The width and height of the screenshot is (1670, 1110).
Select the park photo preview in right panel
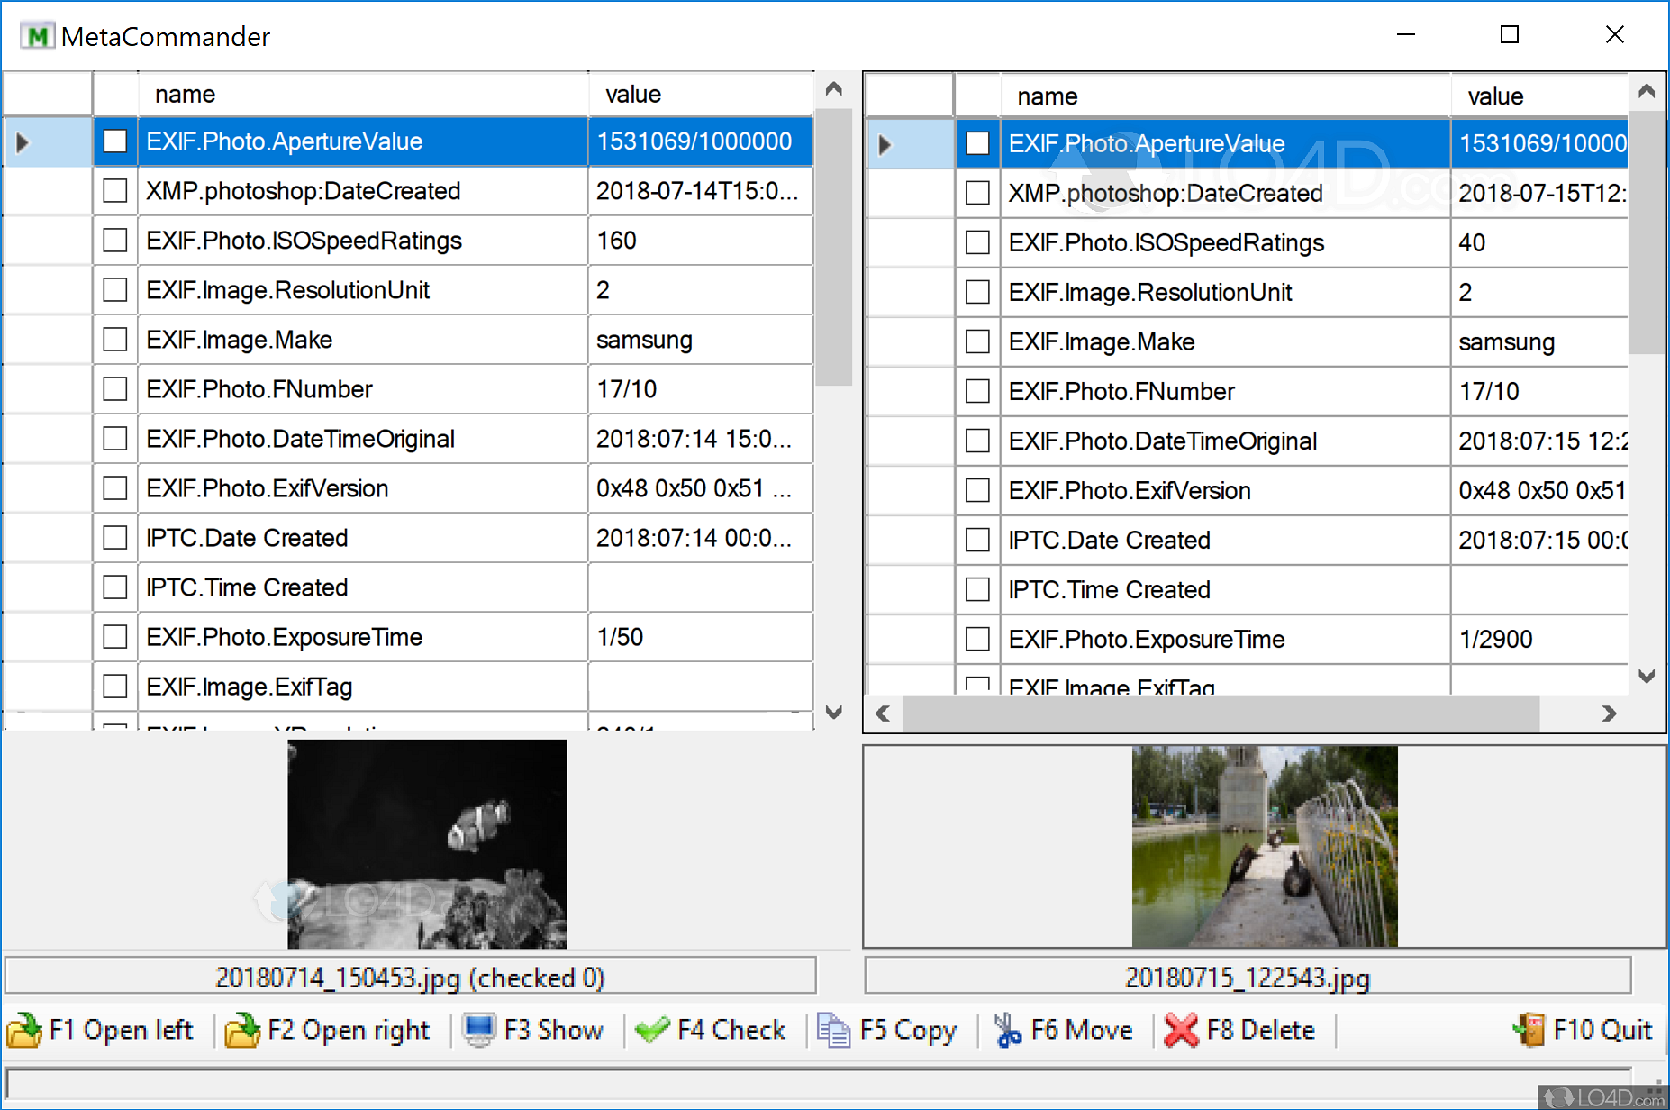point(1265,846)
